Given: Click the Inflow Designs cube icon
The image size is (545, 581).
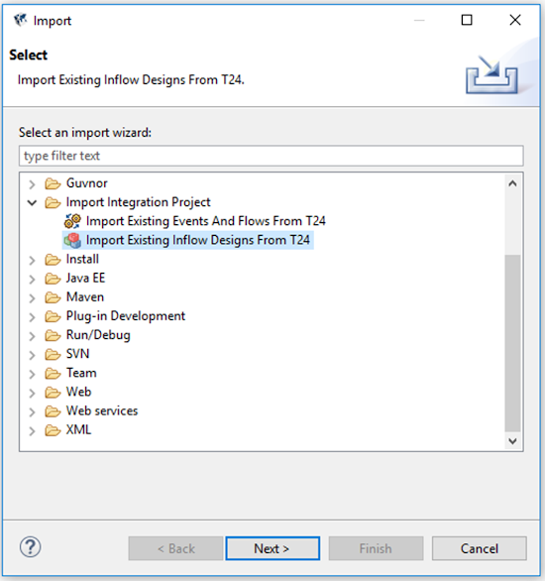Looking at the screenshot, I should 72,240.
